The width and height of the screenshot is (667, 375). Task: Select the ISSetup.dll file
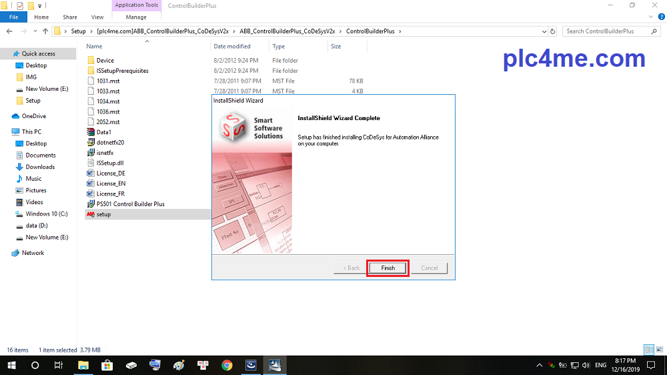click(x=110, y=163)
